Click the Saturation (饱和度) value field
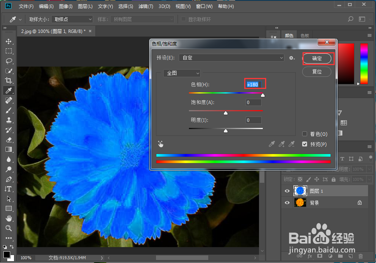Image resolution: width=376 pixels, height=263 pixels. tap(253, 103)
